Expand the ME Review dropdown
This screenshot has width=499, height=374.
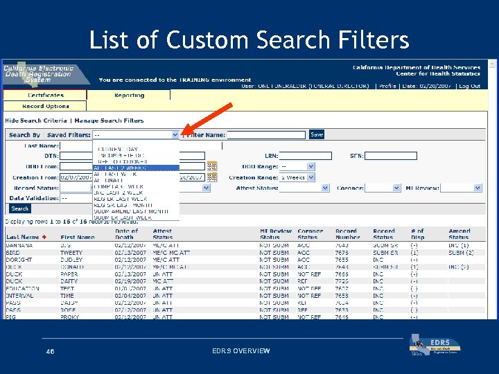pos(478,188)
